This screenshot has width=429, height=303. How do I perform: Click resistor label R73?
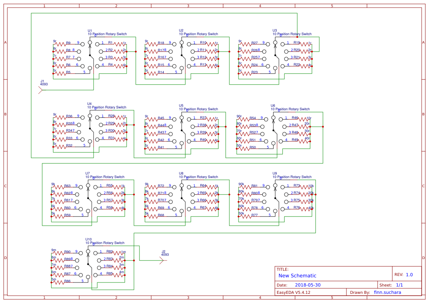[x=297, y=185]
